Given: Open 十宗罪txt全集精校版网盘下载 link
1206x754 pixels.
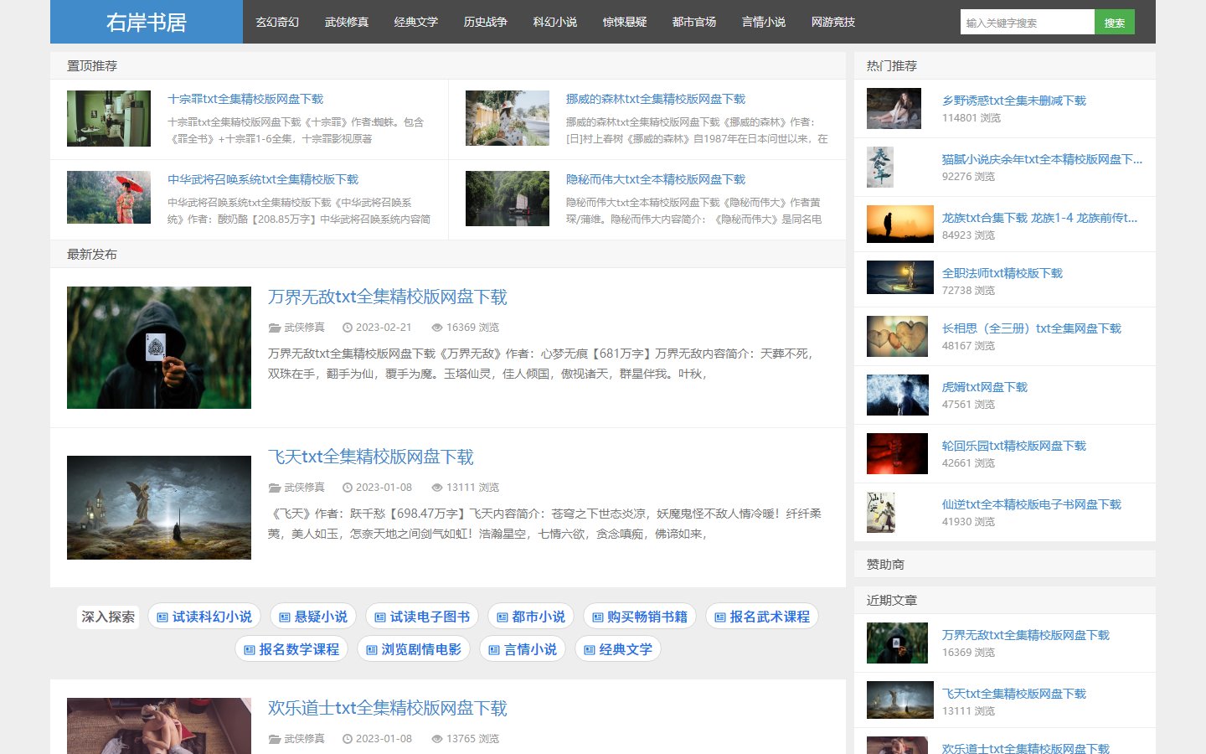Looking at the screenshot, I should click(x=245, y=99).
